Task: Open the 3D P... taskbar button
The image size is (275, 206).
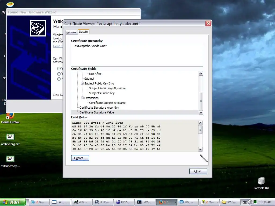Action: click(x=103, y=202)
